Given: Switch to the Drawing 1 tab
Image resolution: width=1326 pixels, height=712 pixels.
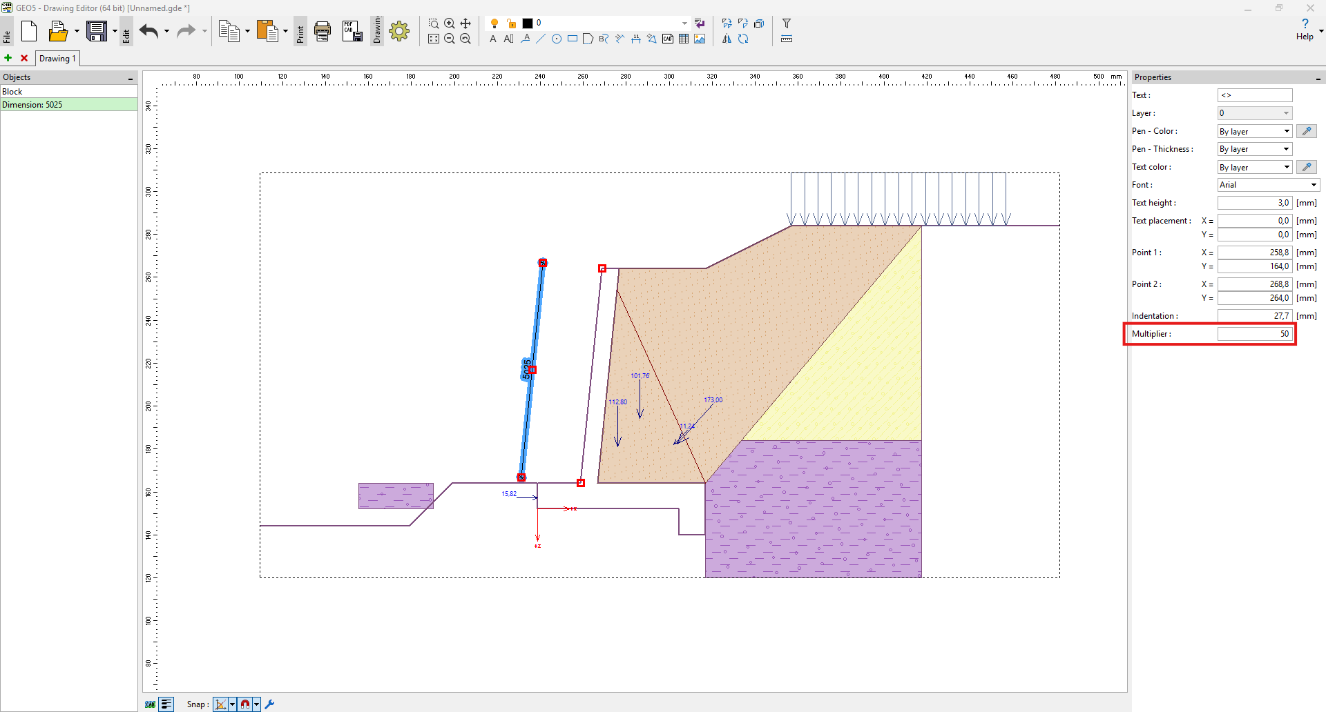Looking at the screenshot, I should (57, 59).
